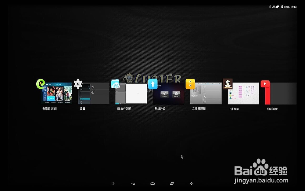Image resolution: width=305 pixels, height=191 pixels.
Task: Click the 电视家浏览器 label
Action: [x=49, y=108]
